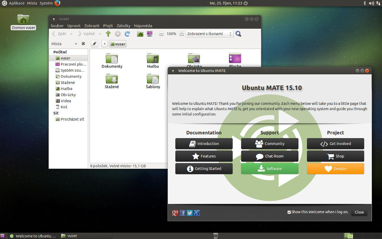
Task: Expand the Místa side pane dropdown
Action: pyautogui.click(x=76, y=44)
